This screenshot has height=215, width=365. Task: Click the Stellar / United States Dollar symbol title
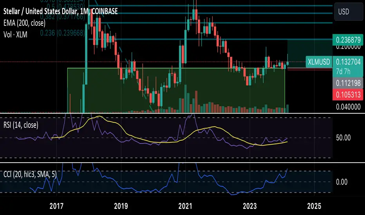coord(61,11)
